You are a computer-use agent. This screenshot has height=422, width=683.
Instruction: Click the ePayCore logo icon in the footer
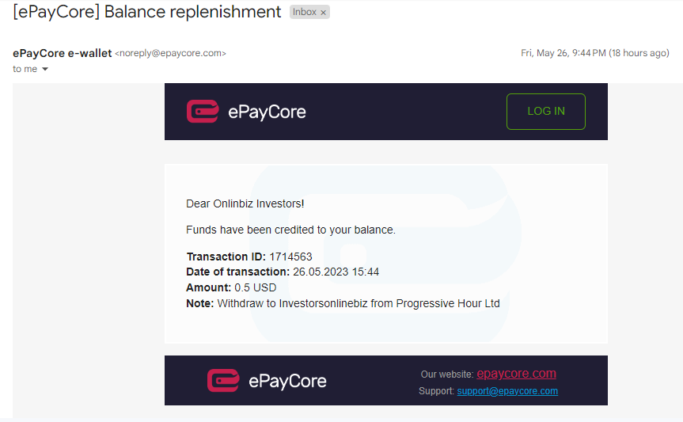coord(223,381)
